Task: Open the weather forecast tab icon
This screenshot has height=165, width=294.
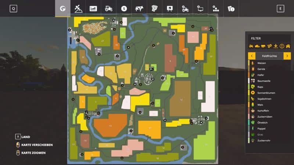Action: coord(78,8)
